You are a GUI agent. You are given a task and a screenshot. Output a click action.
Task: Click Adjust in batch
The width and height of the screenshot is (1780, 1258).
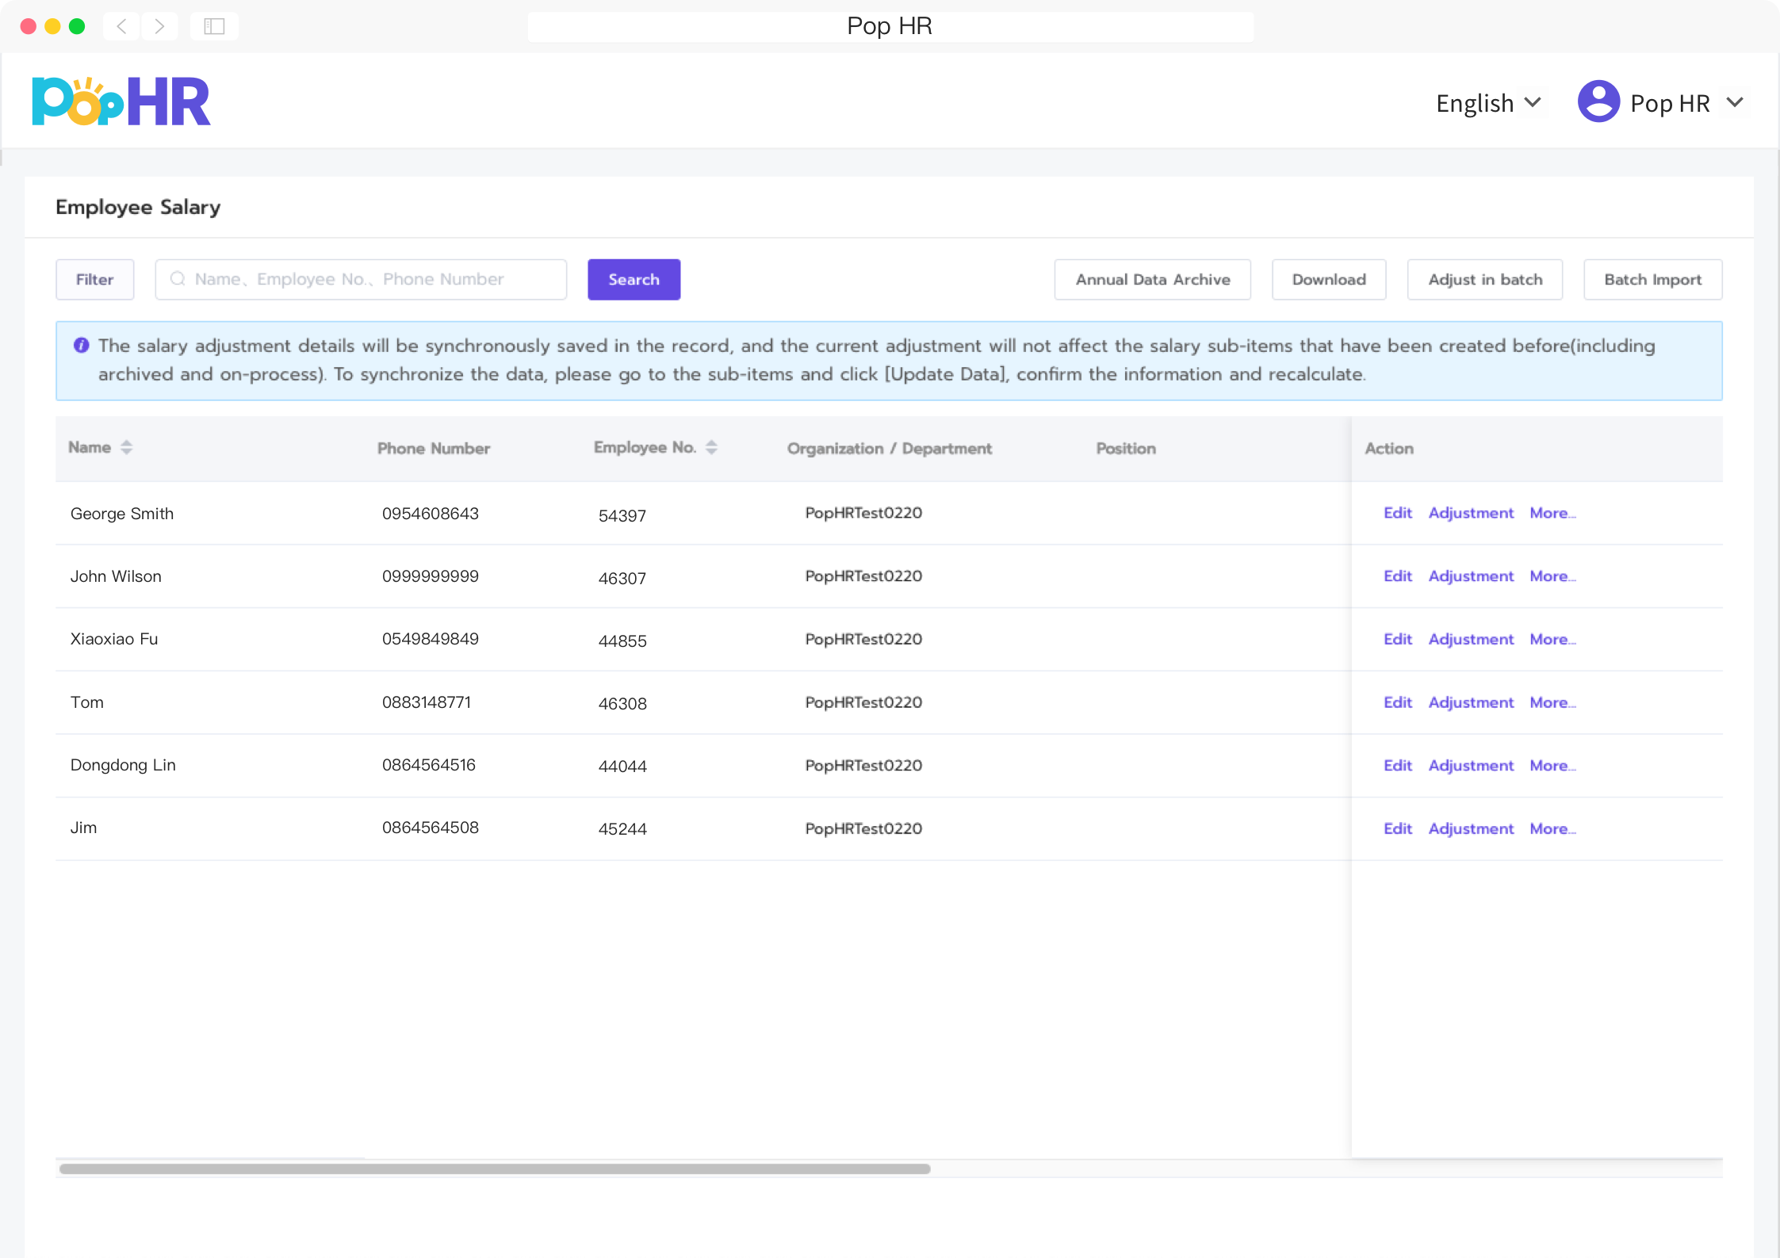pos(1484,279)
